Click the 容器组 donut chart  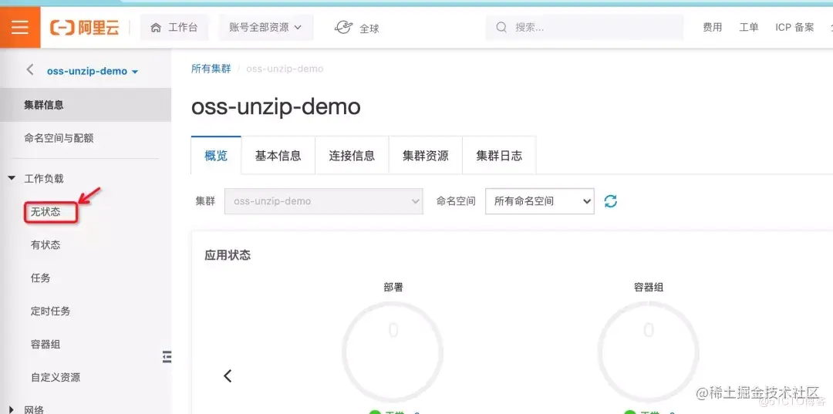pyautogui.click(x=649, y=352)
